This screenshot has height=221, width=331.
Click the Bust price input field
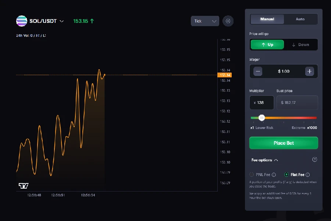click(x=297, y=102)
